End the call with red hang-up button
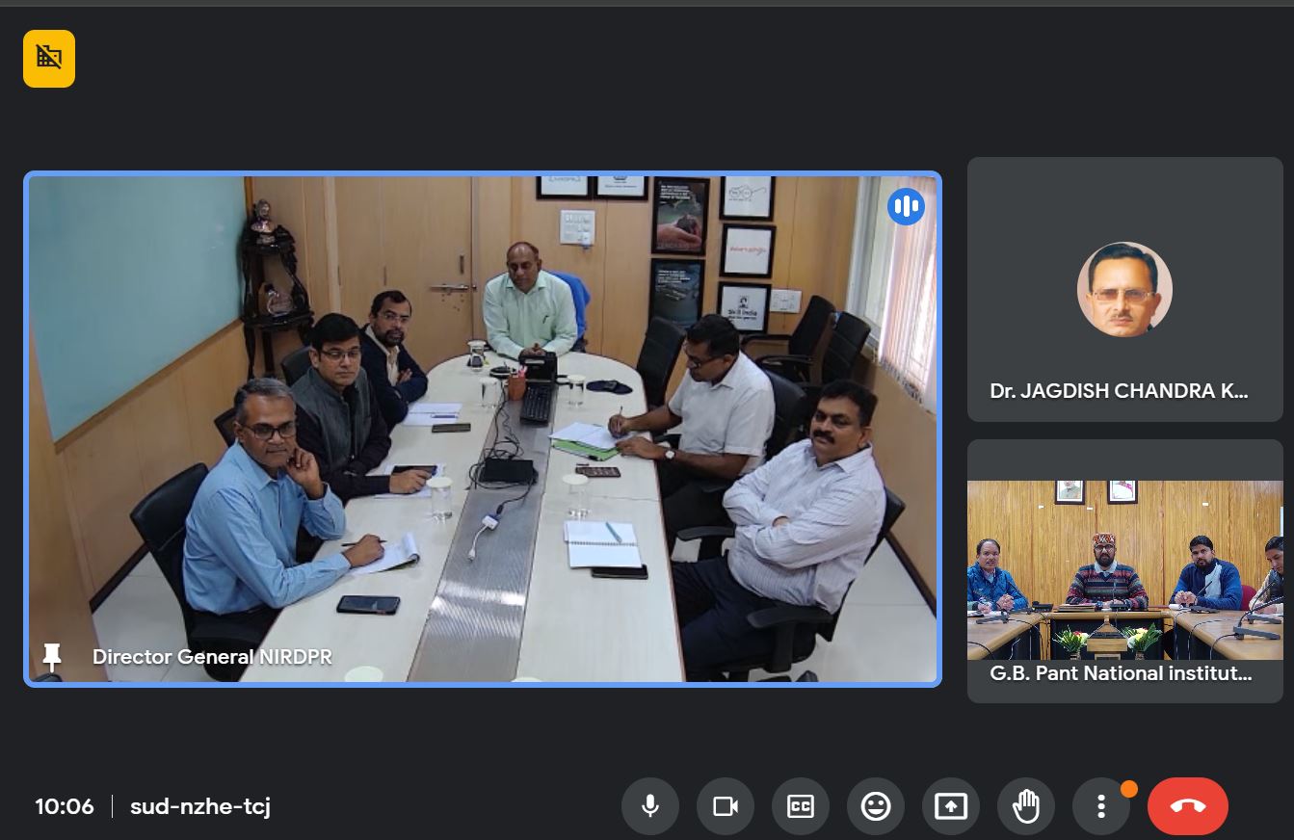This screenshot has width=1294, height=840. click(x=1187, y=806)
